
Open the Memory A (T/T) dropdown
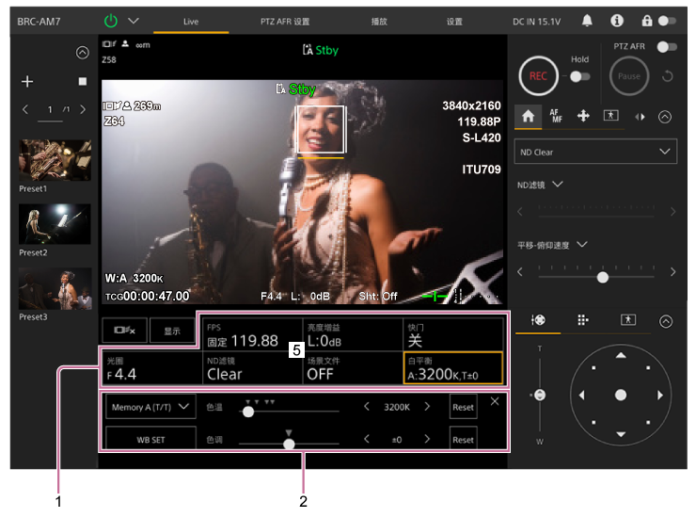(x=147, y=407)
